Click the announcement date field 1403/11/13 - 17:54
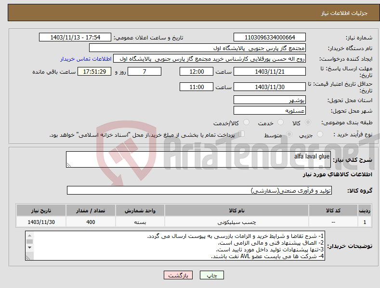 (x=75, y=38)
